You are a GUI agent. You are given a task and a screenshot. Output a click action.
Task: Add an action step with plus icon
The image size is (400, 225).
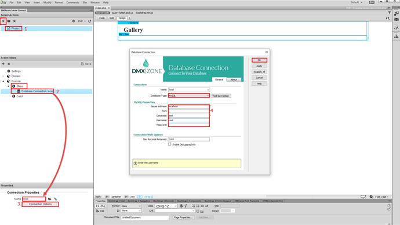tap(3, 64)
